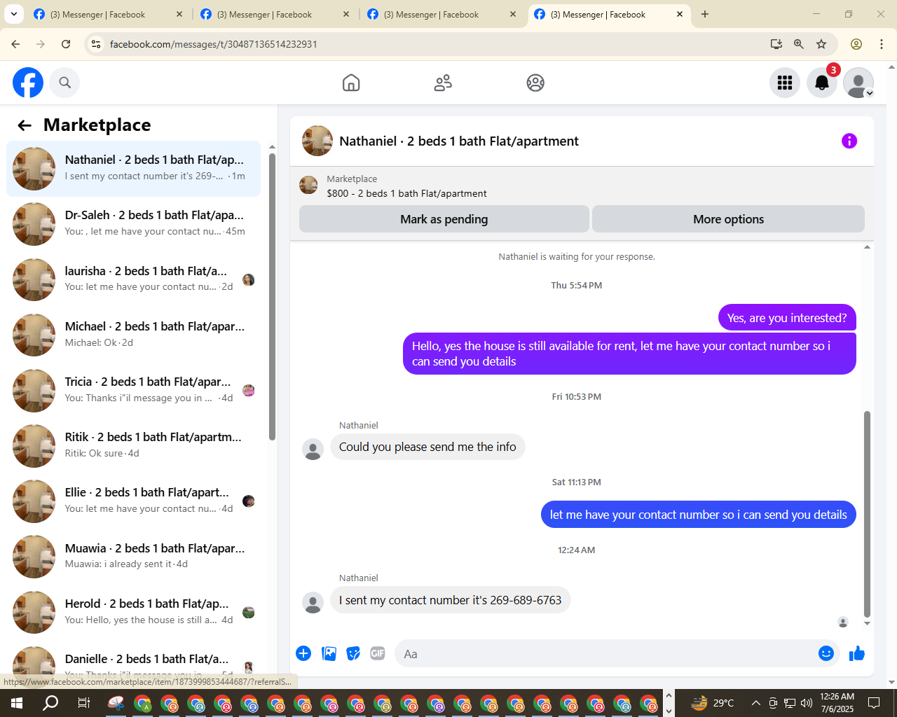Click More options button

(728, 219)
